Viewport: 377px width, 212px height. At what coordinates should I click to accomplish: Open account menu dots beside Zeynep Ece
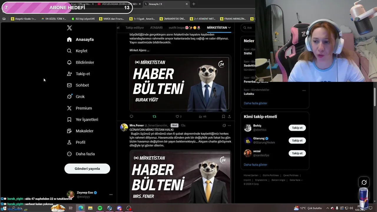(111, 195)
